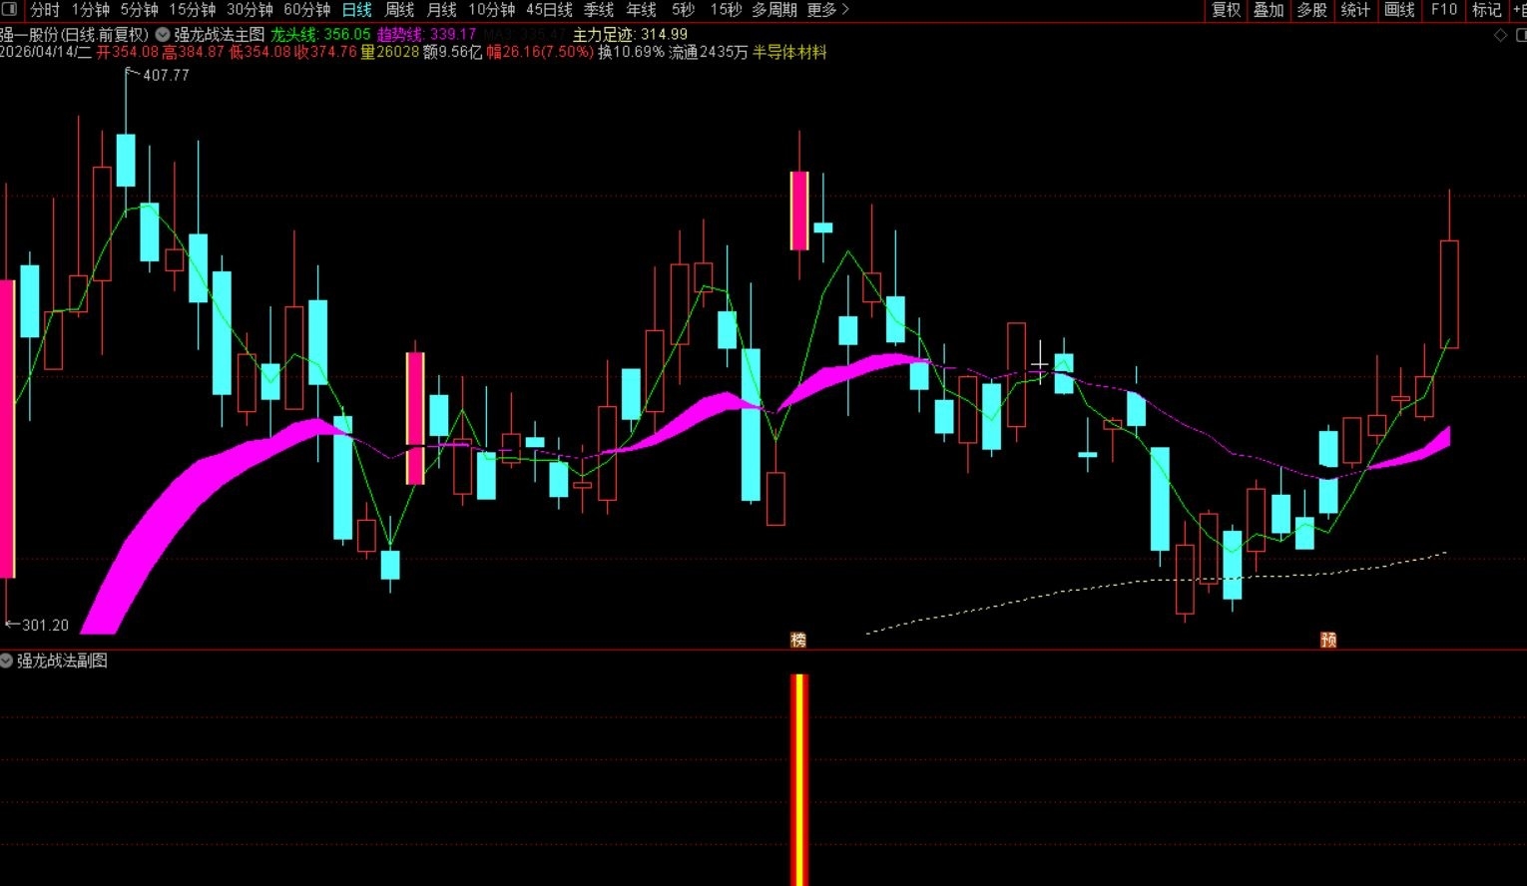The image size is (1527, 886).
Task: Switch to the 年线 yearly tab
Action: pyautogui.click(x=642, y=10)
